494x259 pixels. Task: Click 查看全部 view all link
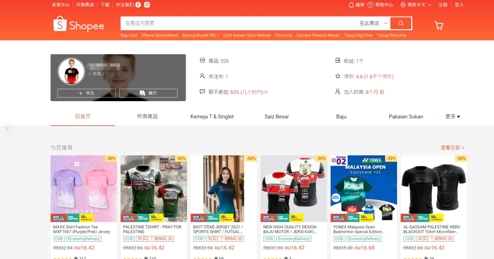(x=452, y=147)
